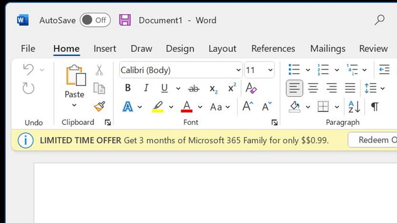
Task: Select the Format Painter brush
Action: [x=100, y=107]
